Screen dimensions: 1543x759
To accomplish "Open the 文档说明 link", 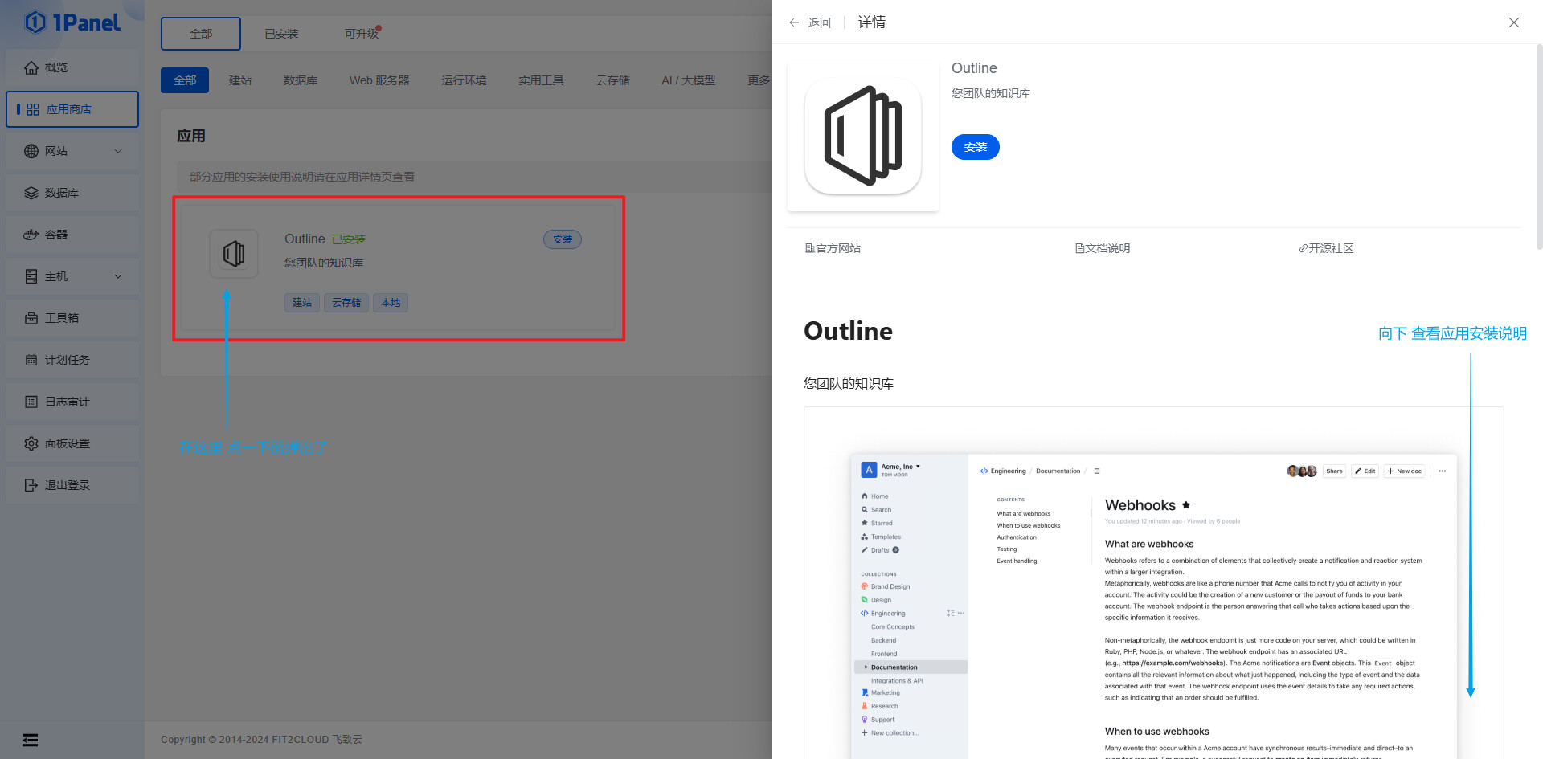I will [1103, 248].
